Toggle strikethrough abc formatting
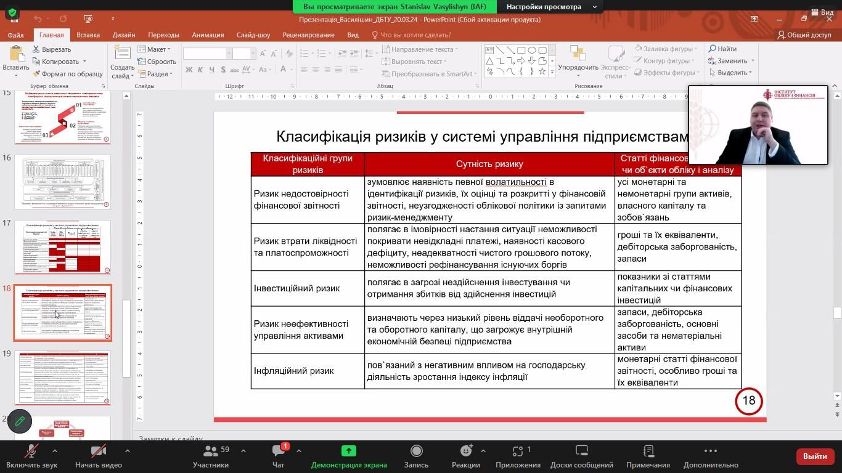The height and width of the screenshot is (473, 842). point(235,70)
